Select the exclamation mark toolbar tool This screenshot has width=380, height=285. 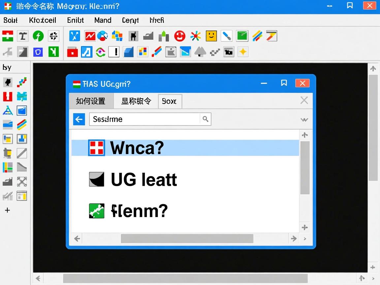[114, 51]
